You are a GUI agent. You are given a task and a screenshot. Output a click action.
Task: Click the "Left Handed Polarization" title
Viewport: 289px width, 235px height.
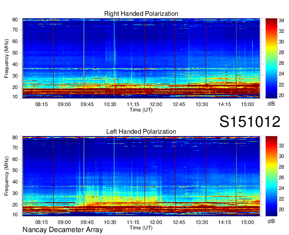point(141,132)
